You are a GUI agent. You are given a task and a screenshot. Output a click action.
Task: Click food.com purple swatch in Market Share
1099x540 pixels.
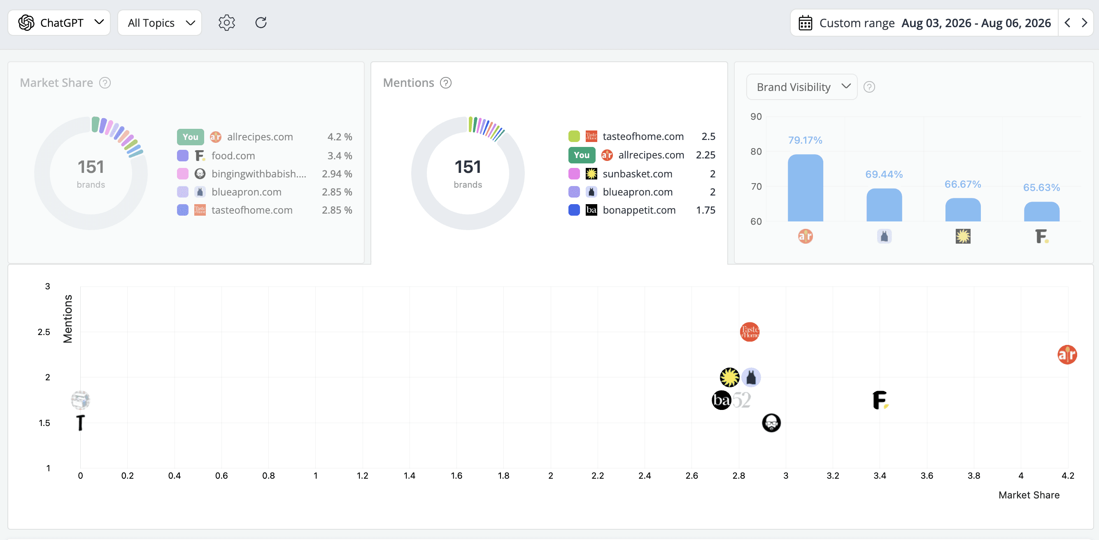(x=183, y=156)
